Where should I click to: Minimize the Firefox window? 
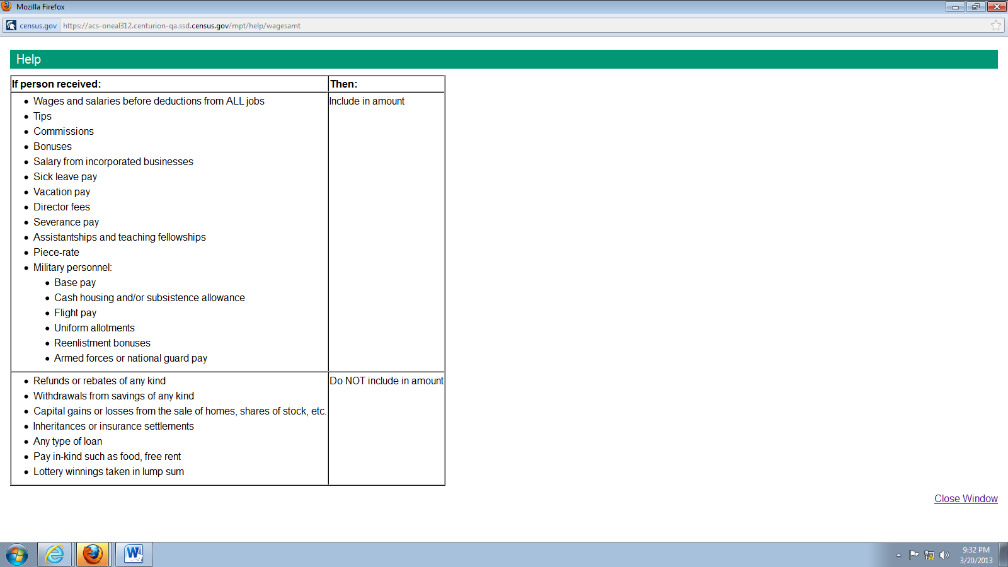coord(955,7)
